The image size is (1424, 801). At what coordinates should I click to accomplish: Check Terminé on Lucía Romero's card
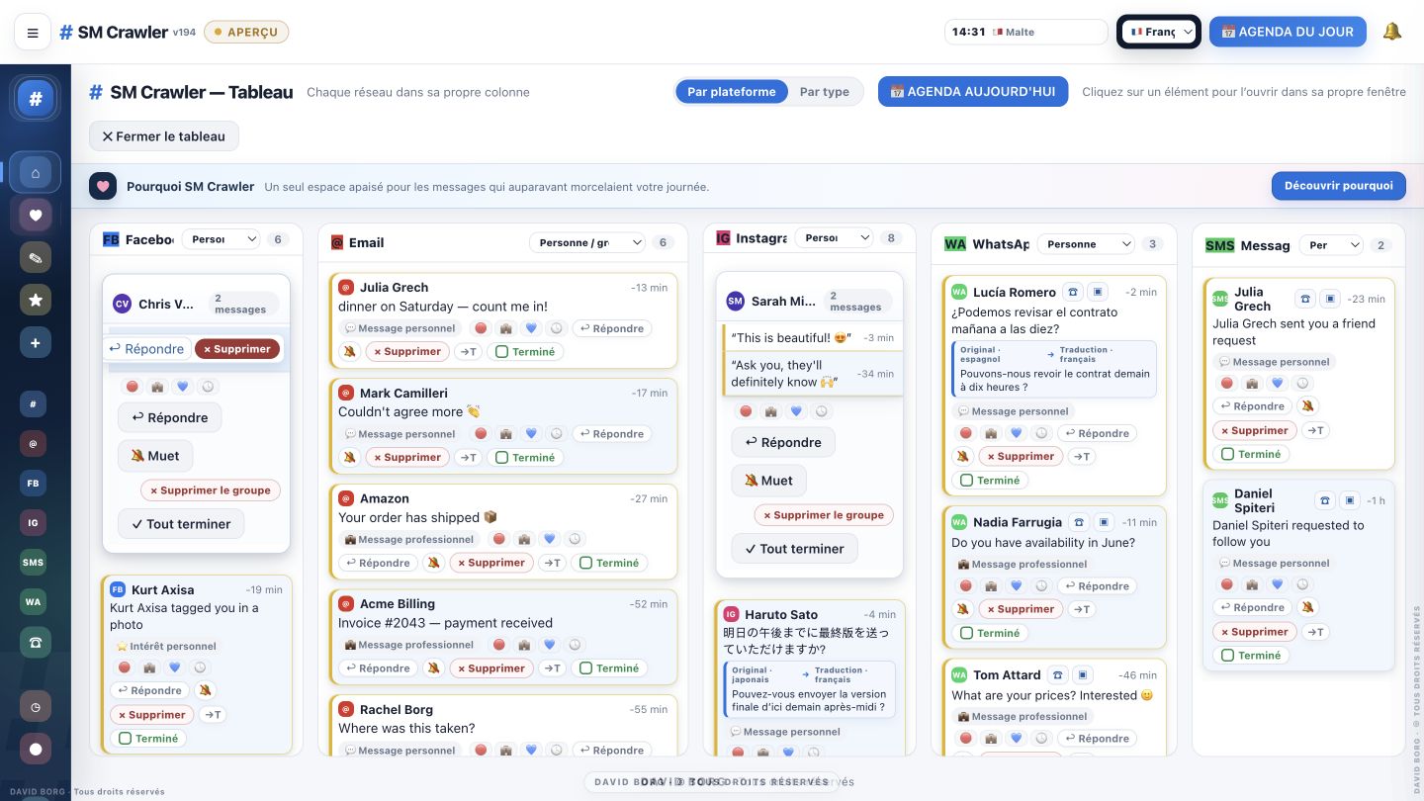[990, 481]
